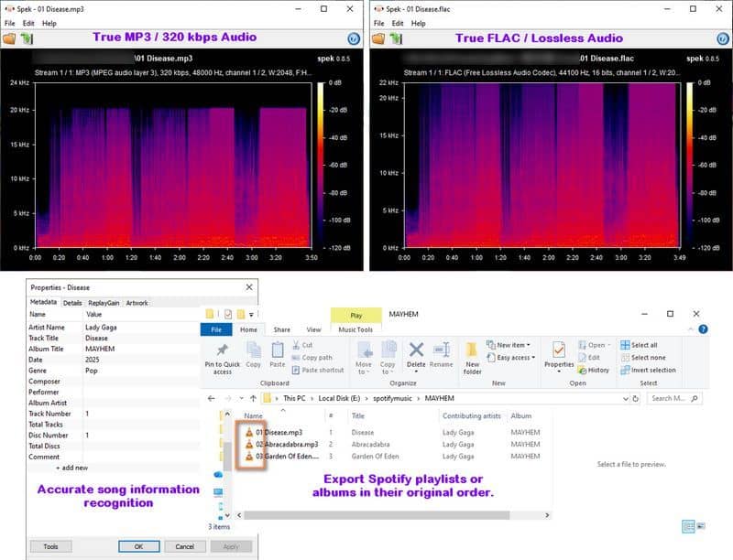Create a New folder
Image resolution: width=733 pixels, height=560 pixels.
pyautogui.click(x=472, y=359)
